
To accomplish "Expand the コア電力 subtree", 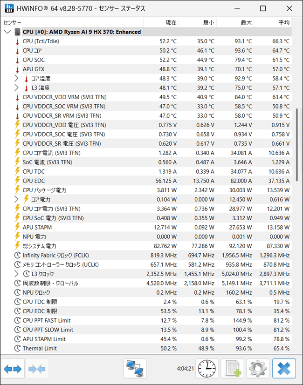I will [16, 199].
